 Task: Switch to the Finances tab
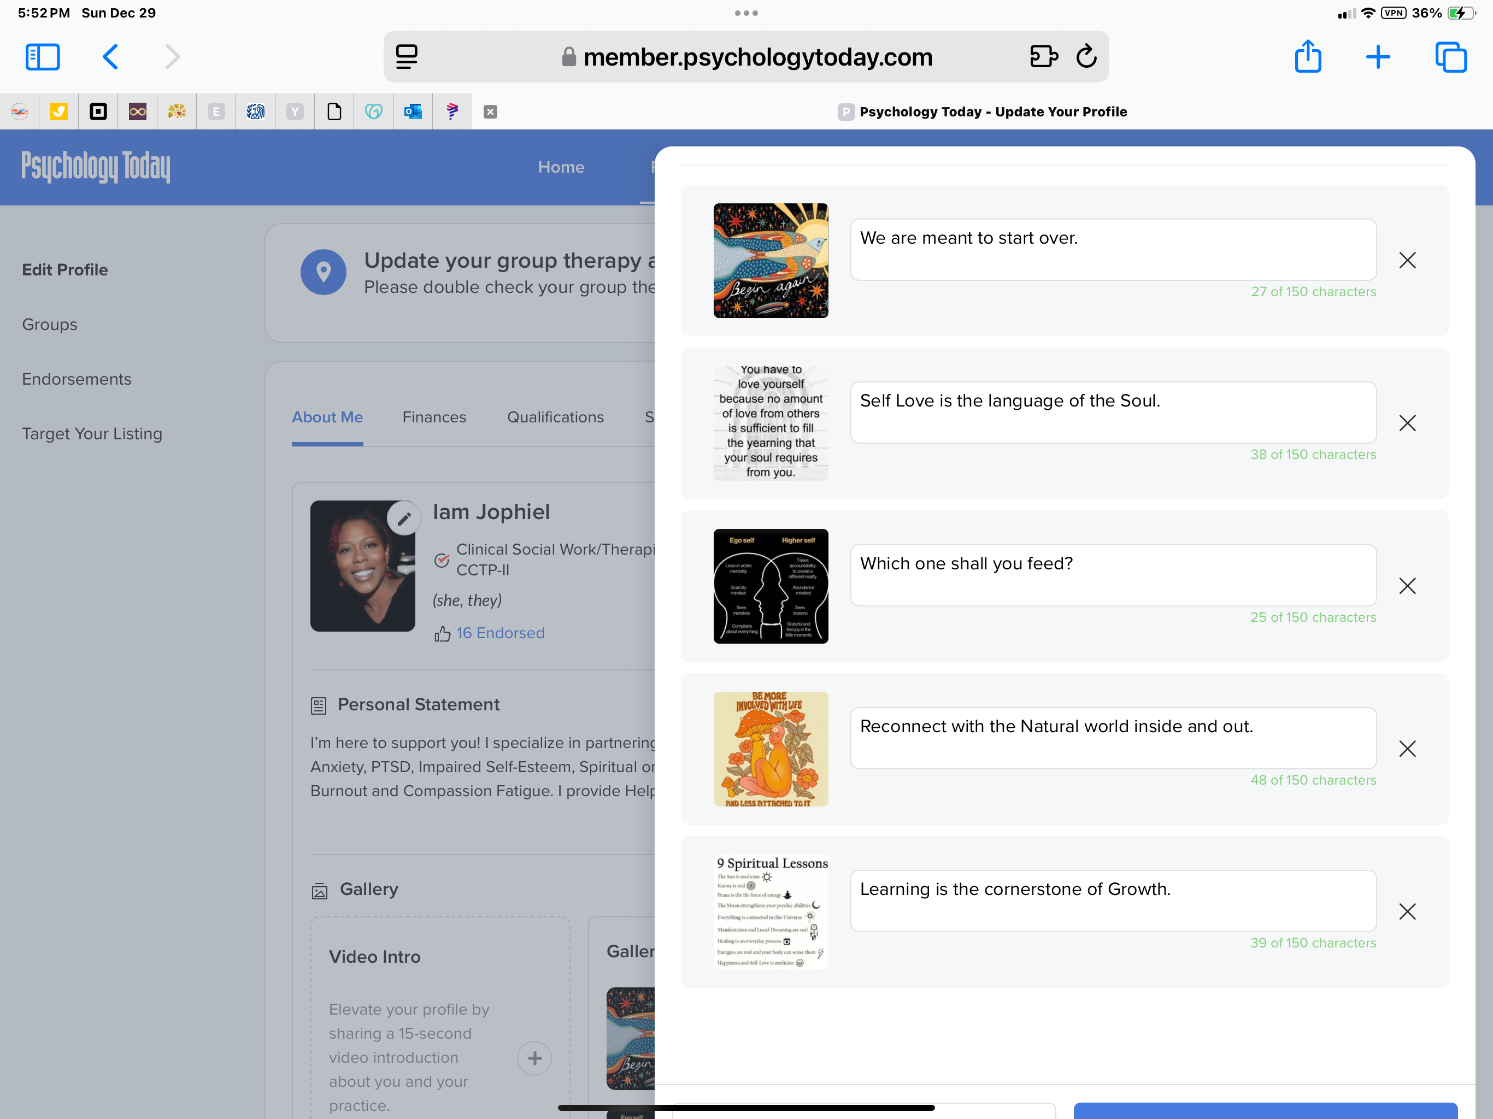pos(434,417)
